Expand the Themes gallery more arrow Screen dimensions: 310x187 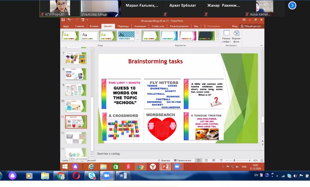click(x=137, y=40)
